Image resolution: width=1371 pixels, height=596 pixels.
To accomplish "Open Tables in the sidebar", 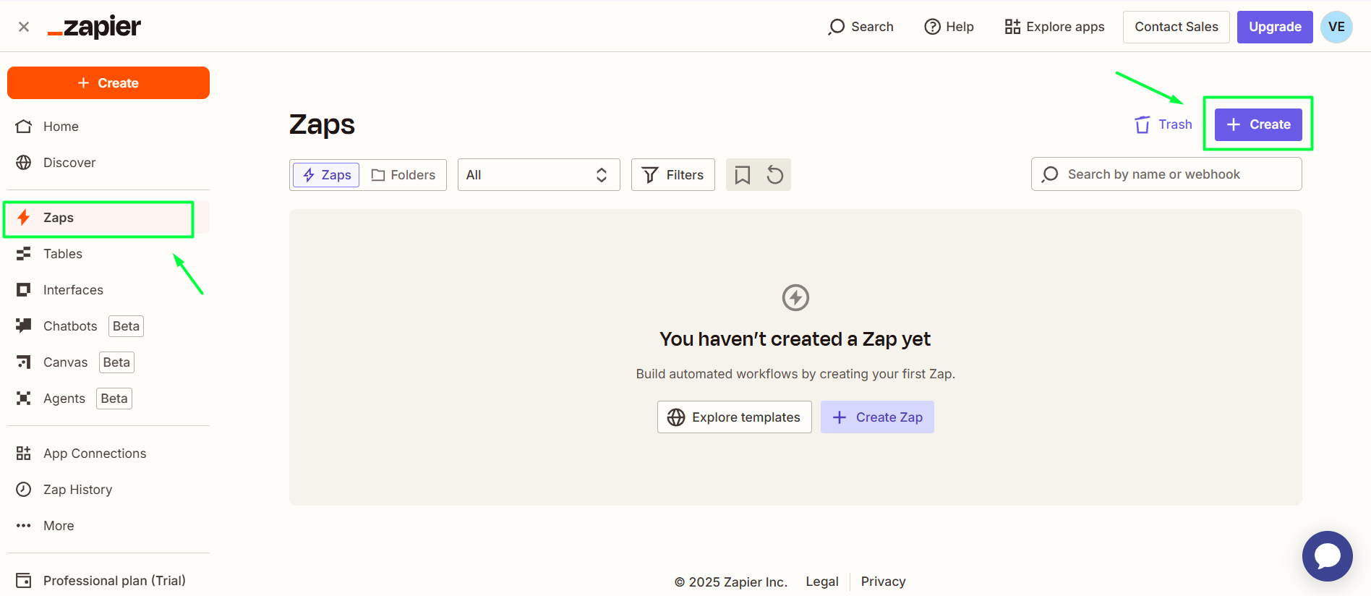I will coord(108,254).
